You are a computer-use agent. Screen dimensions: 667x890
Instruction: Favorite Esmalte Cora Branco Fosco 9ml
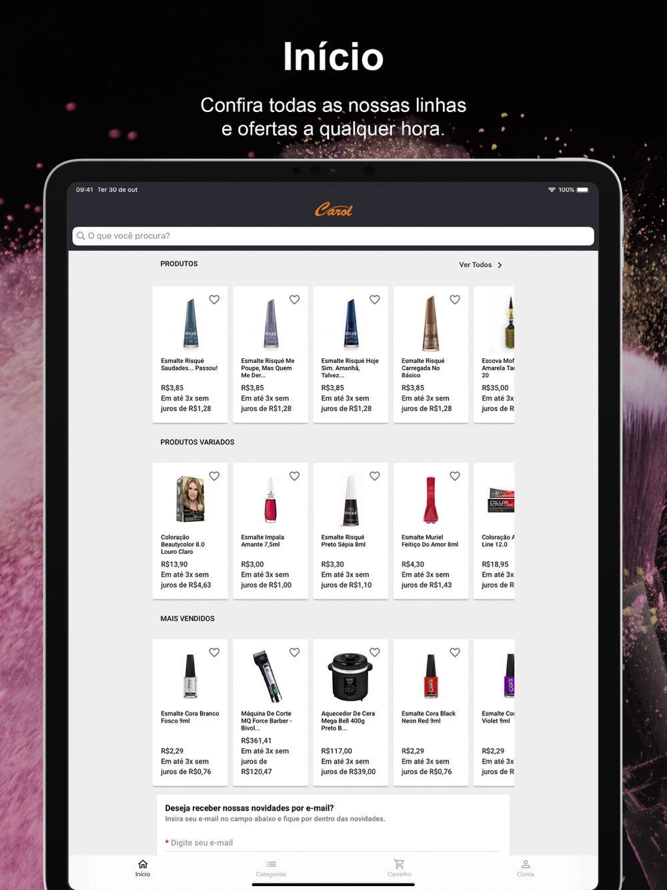click(x=214, y=652)
